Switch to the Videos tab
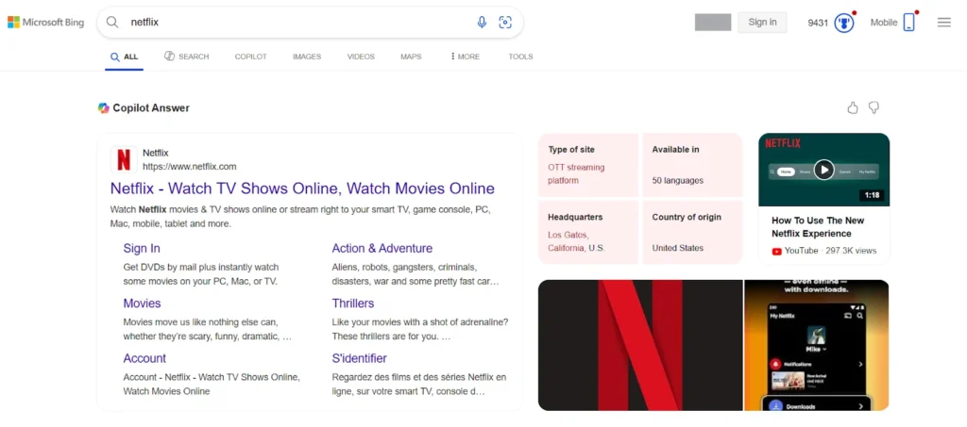Viewport: 967px width, 427px height. click(361, 57)
